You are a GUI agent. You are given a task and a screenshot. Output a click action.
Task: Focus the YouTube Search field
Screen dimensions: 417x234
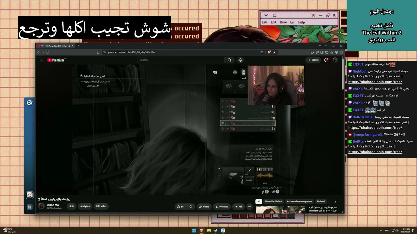(181, 60)
